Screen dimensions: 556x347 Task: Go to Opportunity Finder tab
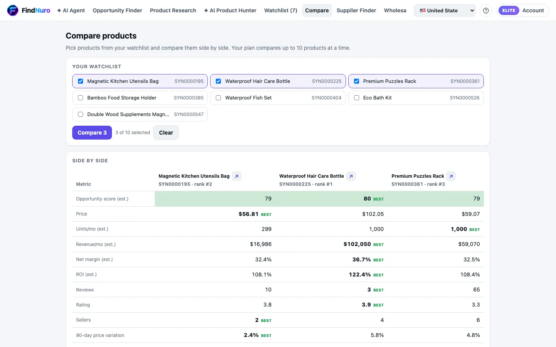(x=117, y=10)
